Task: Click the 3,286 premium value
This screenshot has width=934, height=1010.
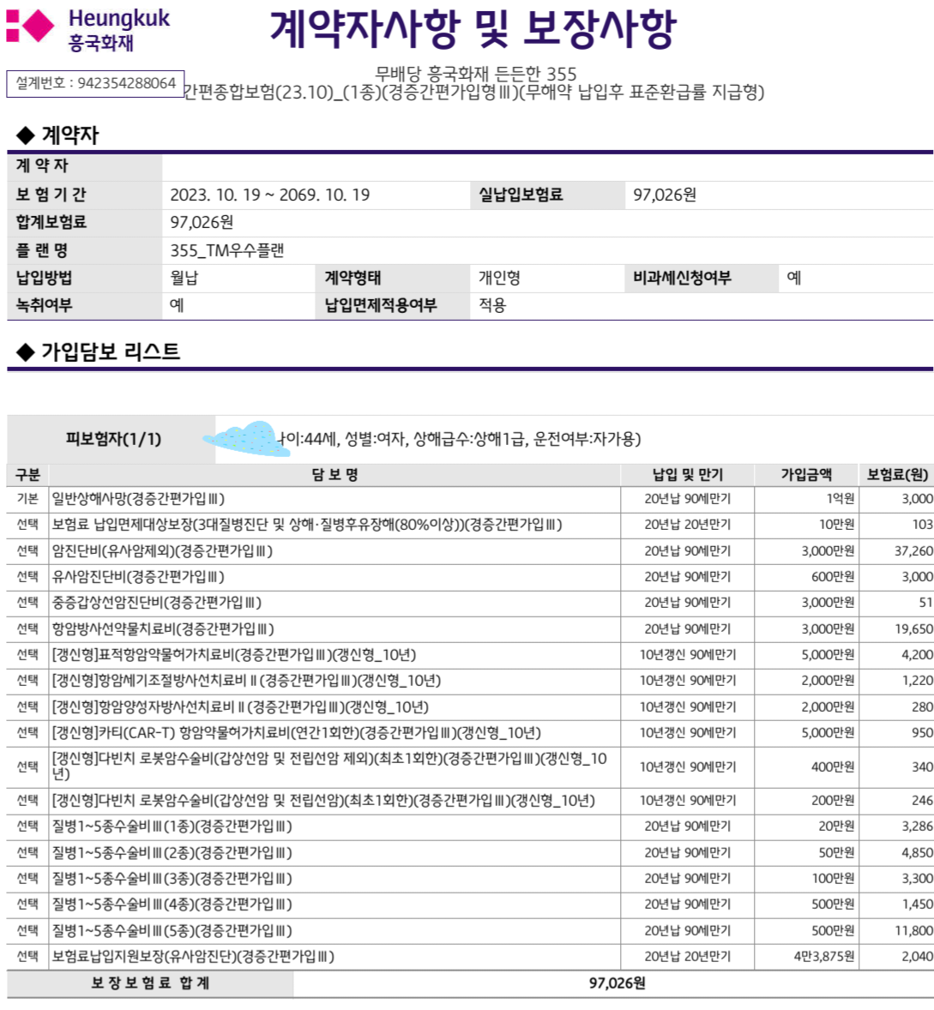Action: [x=917, y=827]
